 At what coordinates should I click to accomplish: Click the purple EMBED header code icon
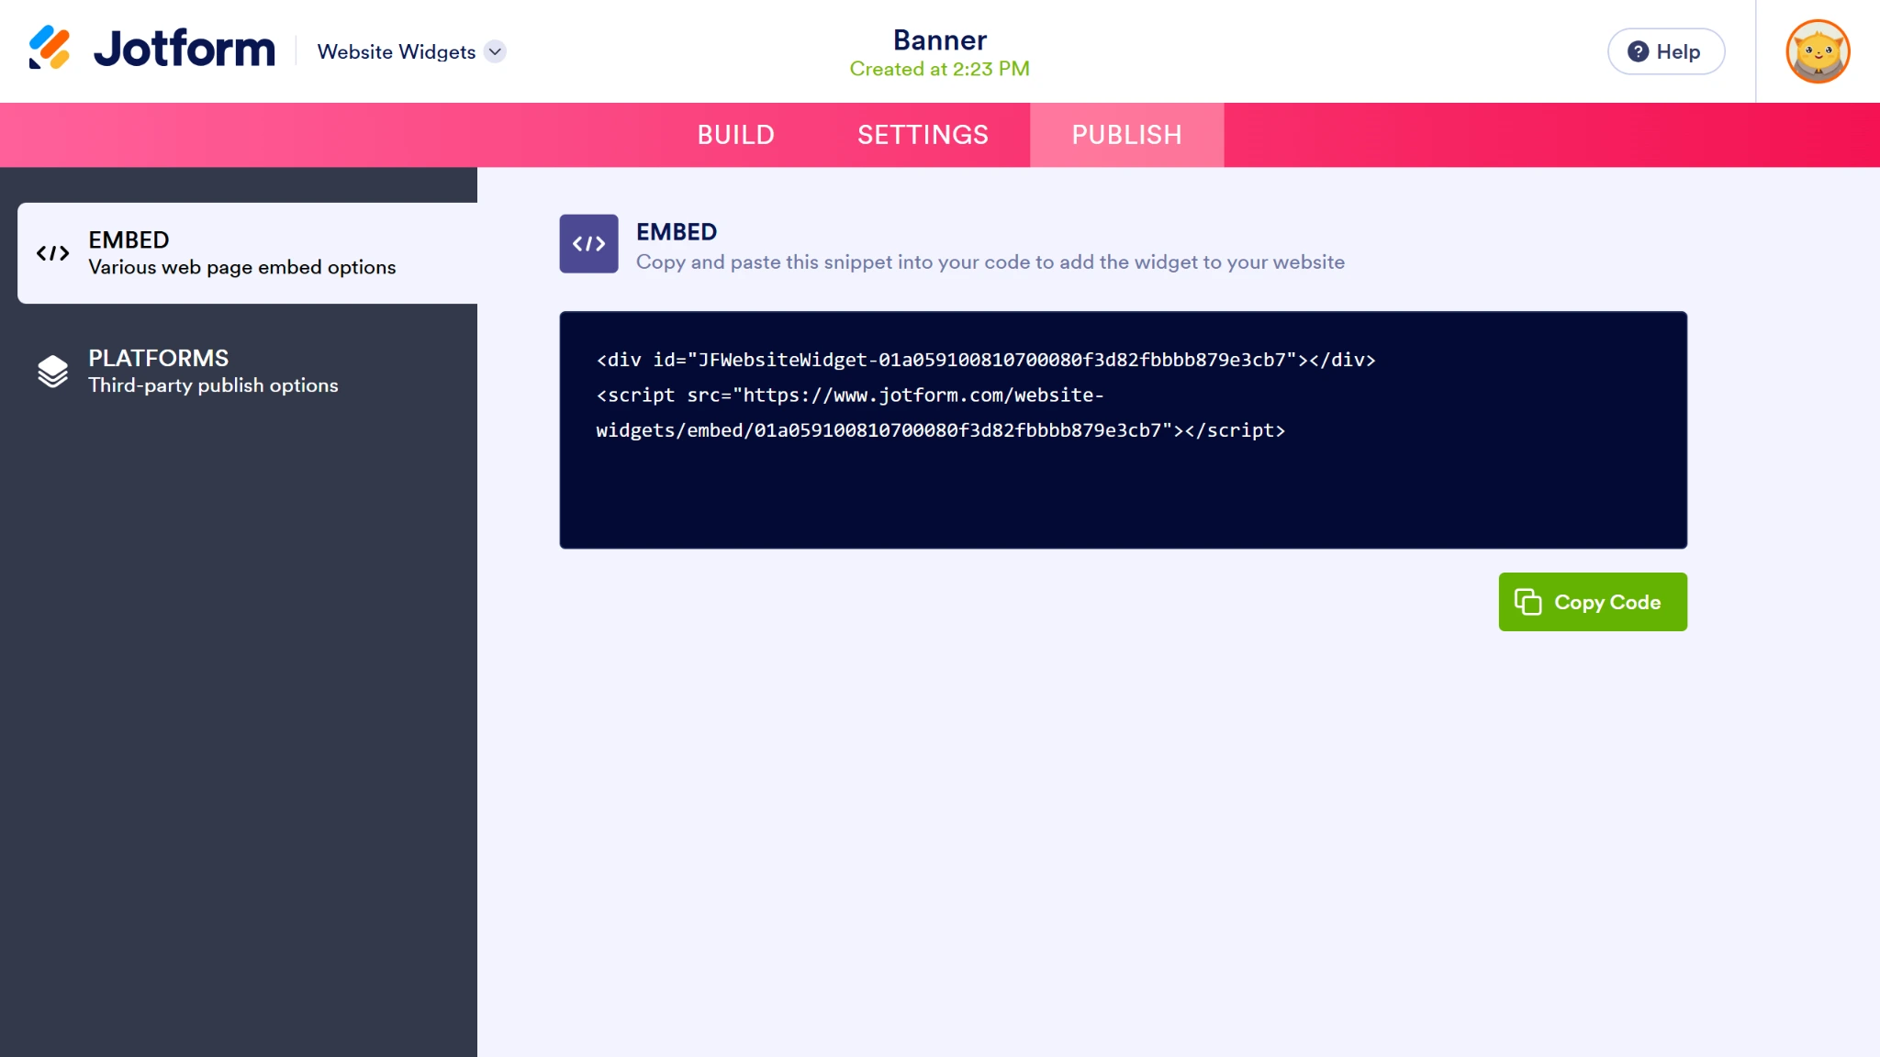[588, 243]
